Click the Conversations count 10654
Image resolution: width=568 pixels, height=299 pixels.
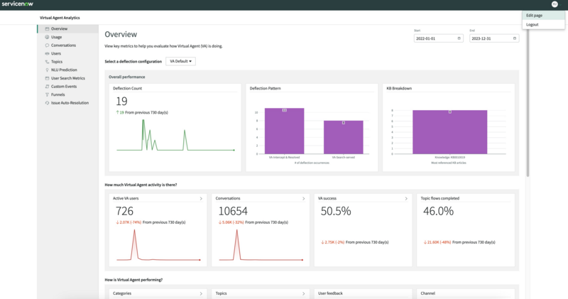tap(233, 211)
